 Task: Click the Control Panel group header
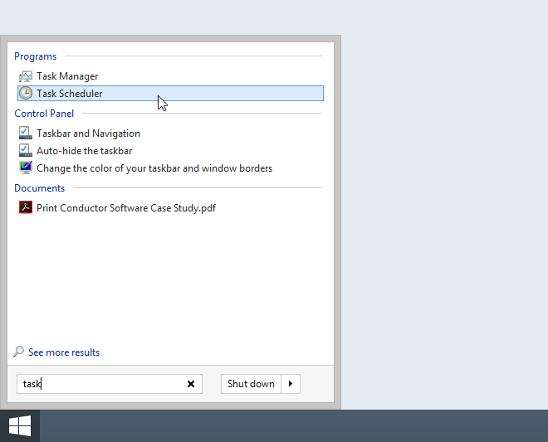[44, 114]
